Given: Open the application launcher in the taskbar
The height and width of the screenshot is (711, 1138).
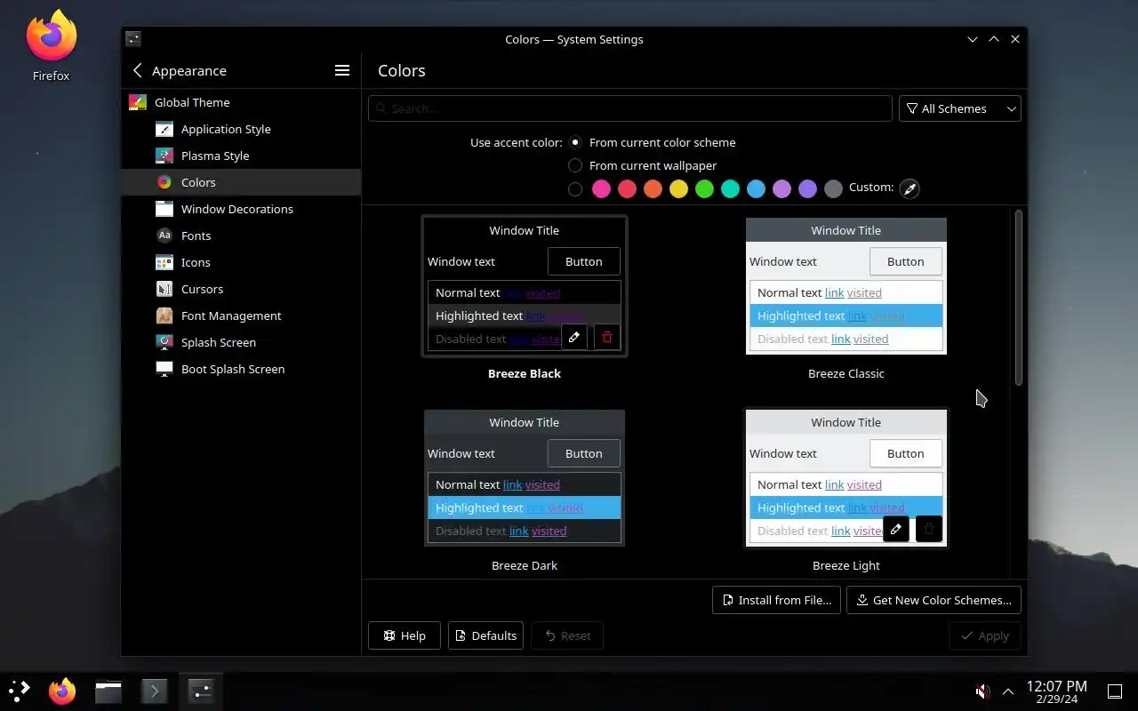Looking at the screenshot, I should (20, 691).
